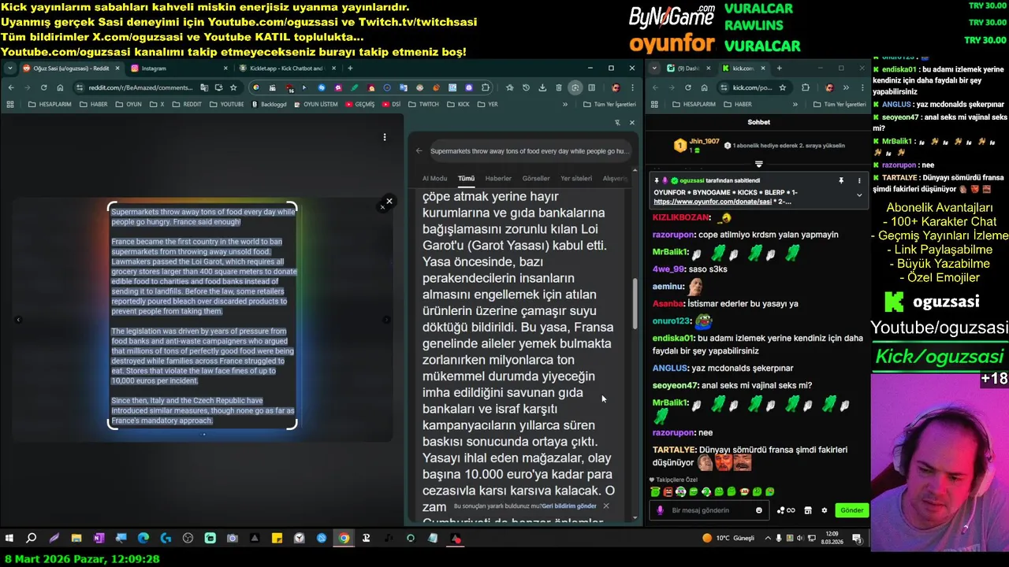Open extensions icon in Kick browser window
1009x567 pixels.
click(805, 87)
